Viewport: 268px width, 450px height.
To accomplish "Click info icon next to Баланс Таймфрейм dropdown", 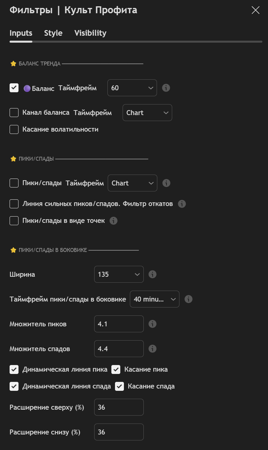I will 166,88.
